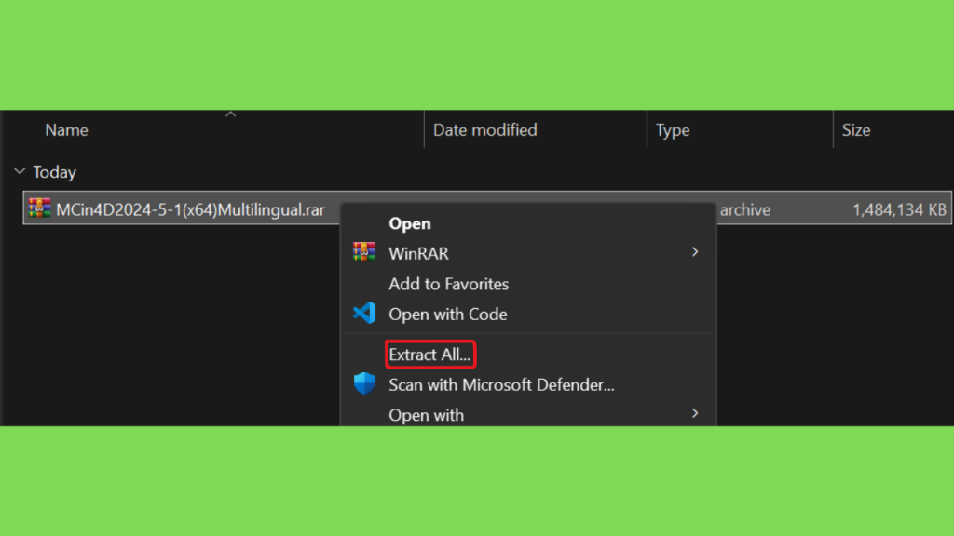The width and height of the screenshot is (954, 536).
Task: Select MCin4D2024-5-1(x64)Multilingual.rar file name
Action: [x=190, y=209]
